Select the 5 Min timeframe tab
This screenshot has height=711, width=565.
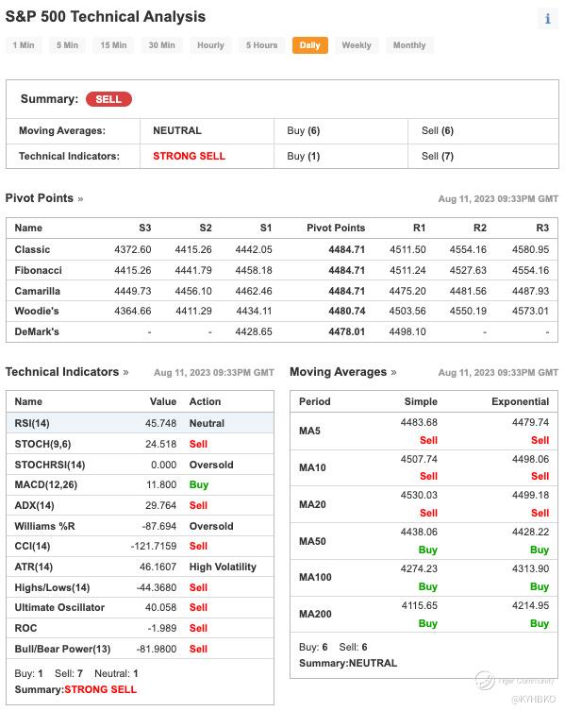(68, 45)
